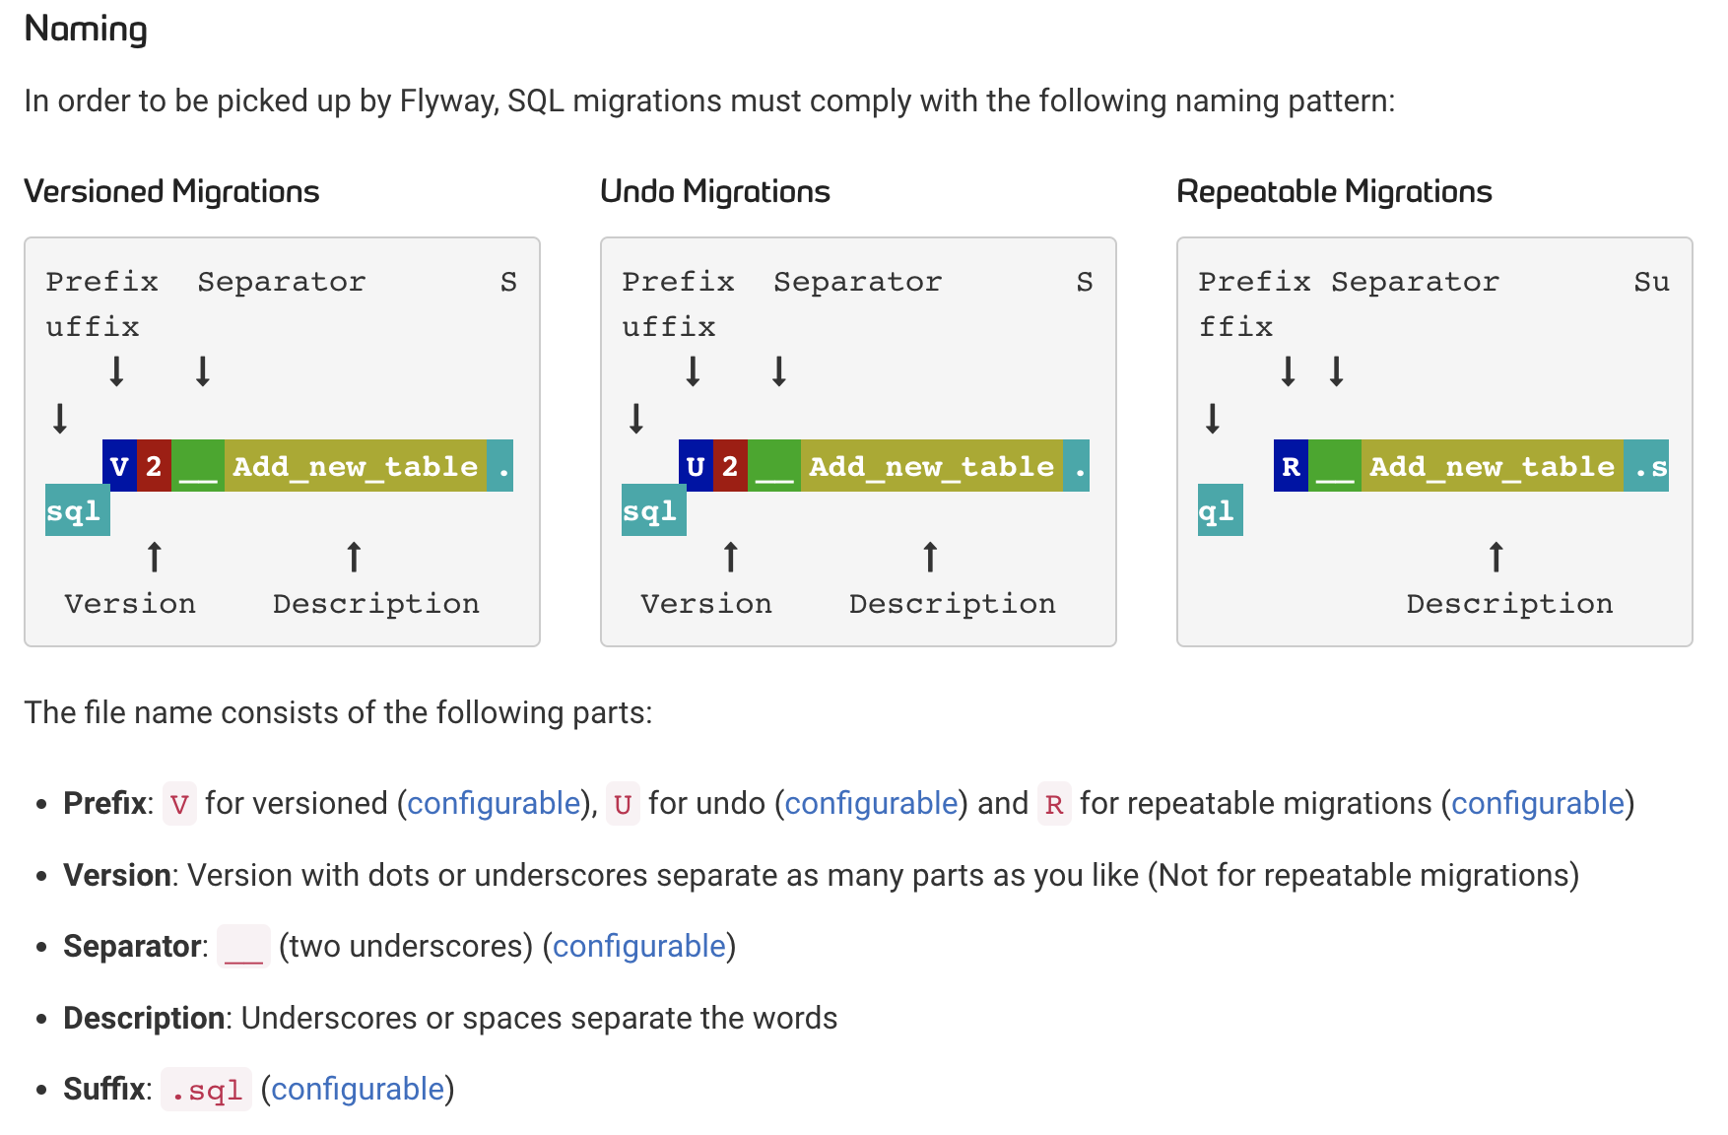The height and width of the screenshot is (1135, 1728).
Task: Click the inline code two-underscores in Separator bullet
Action: coord(243,947)
